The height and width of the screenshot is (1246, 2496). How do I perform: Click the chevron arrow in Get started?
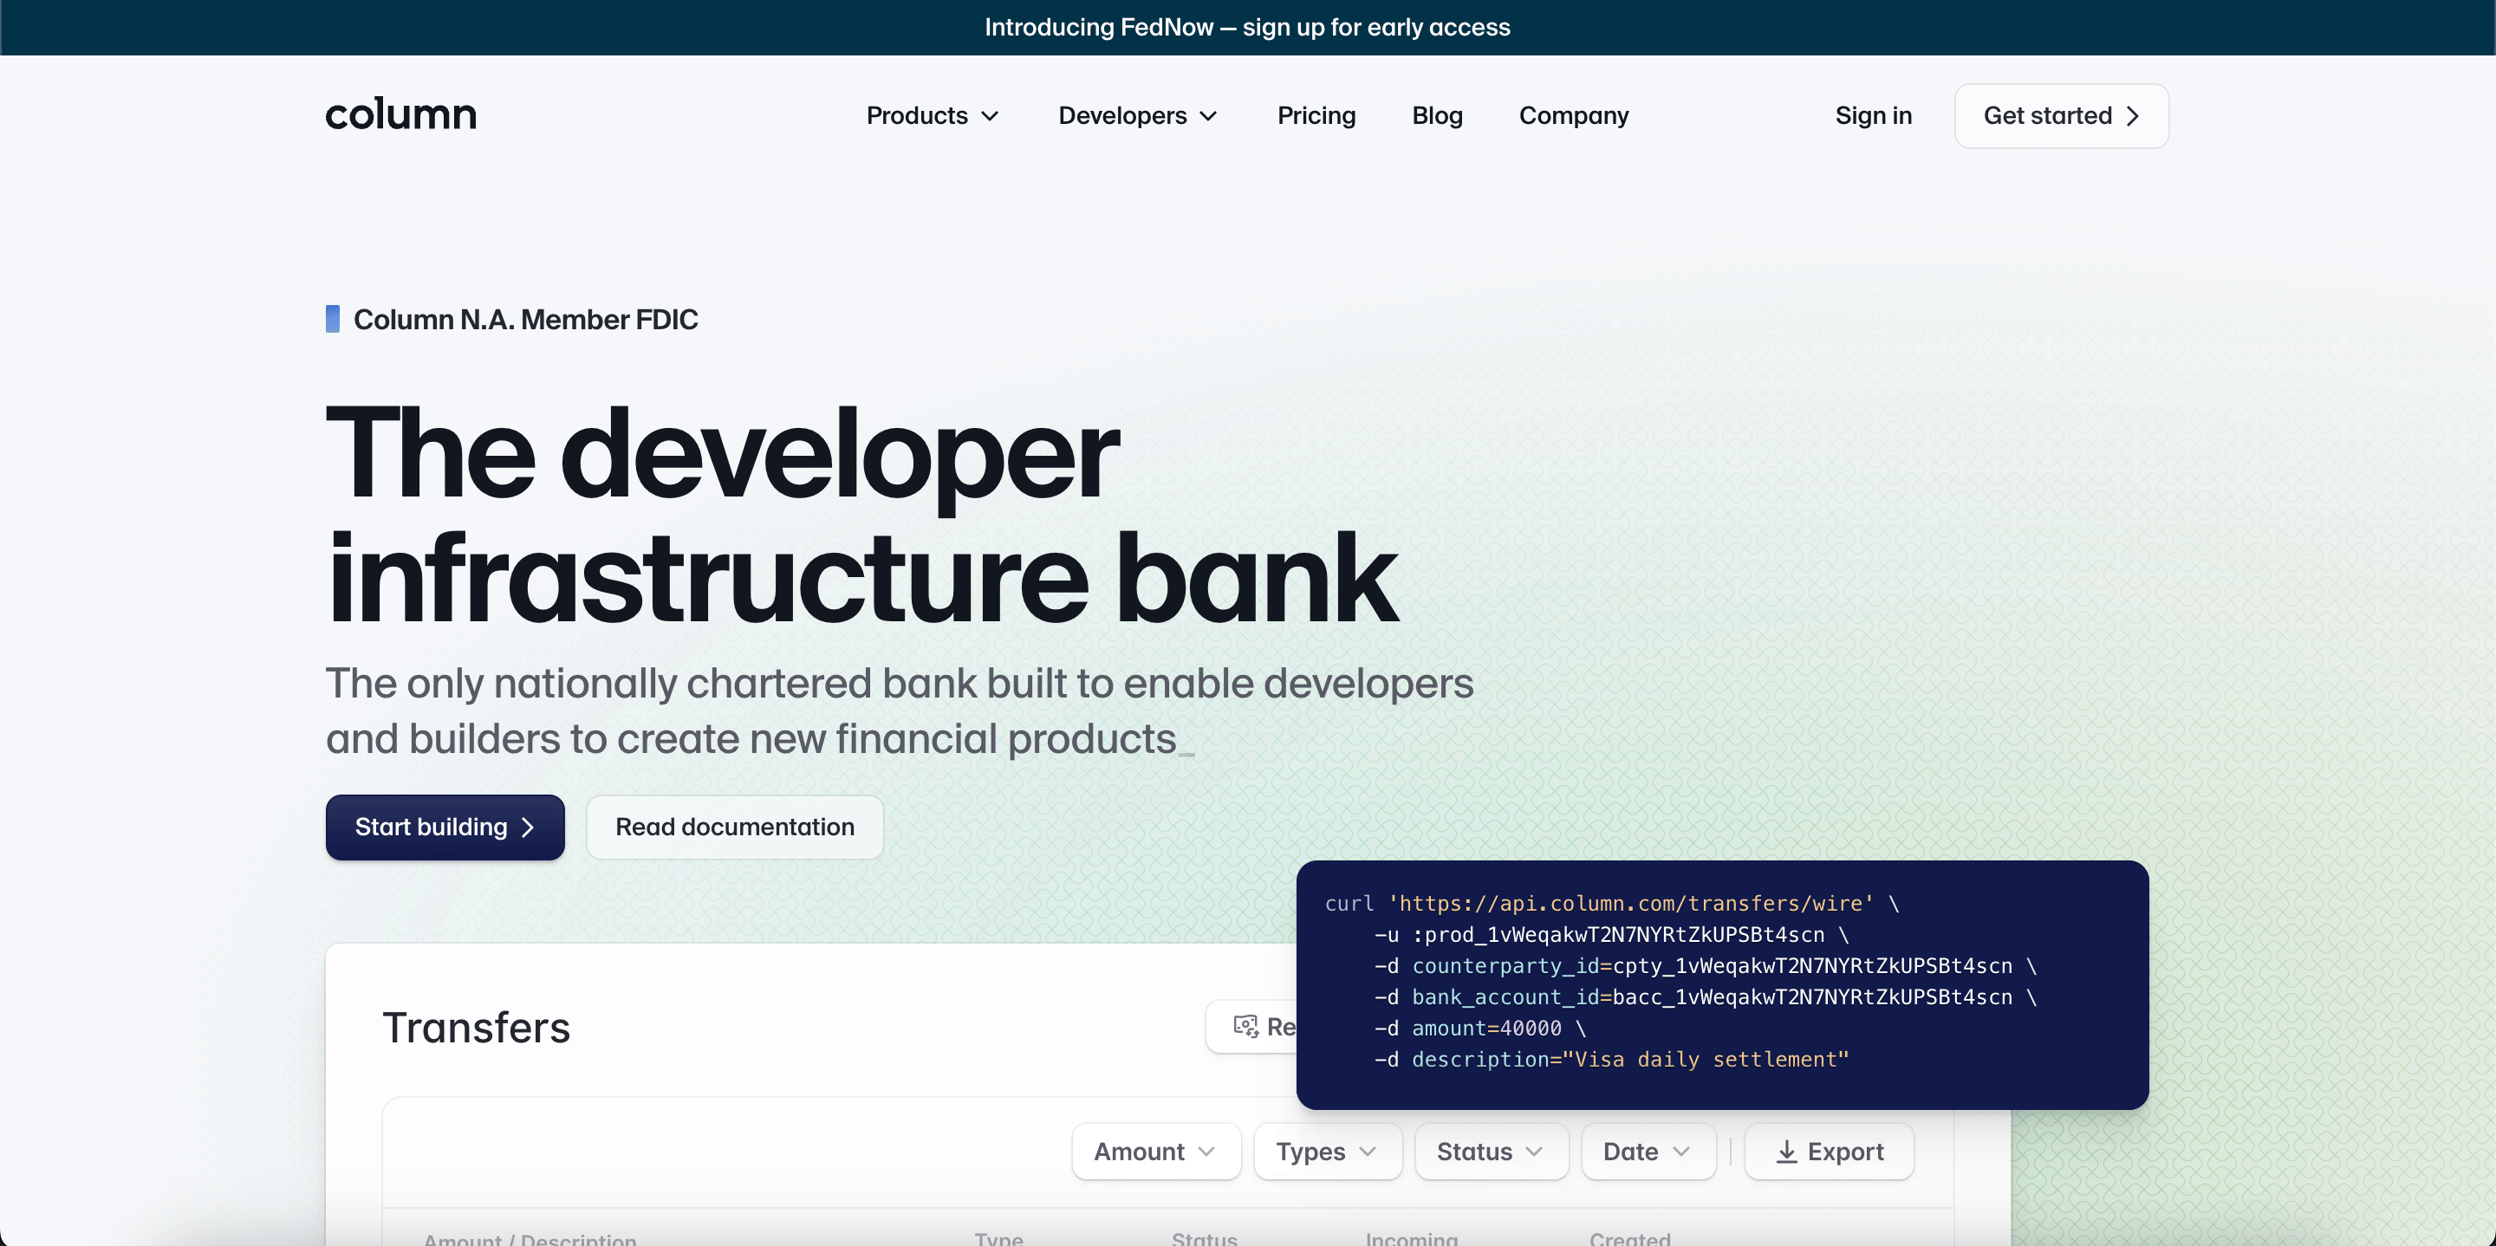coord(2133,116)
